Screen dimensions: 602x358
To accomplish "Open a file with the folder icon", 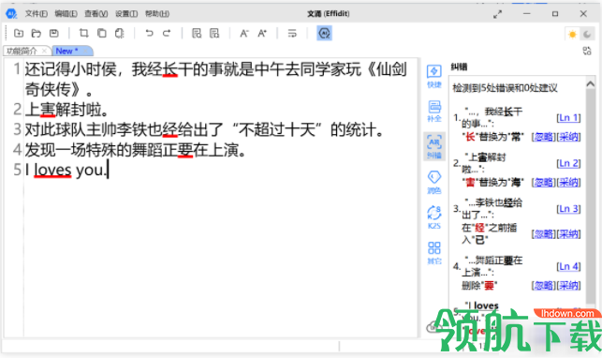I will click(37, 34).
